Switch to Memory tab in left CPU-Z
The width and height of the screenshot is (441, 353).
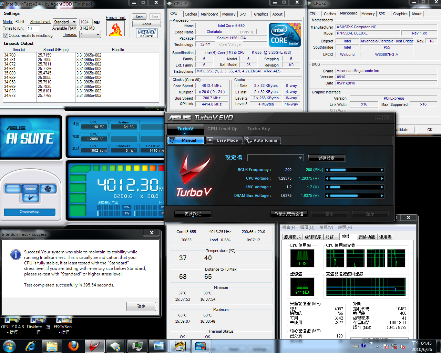229,14
